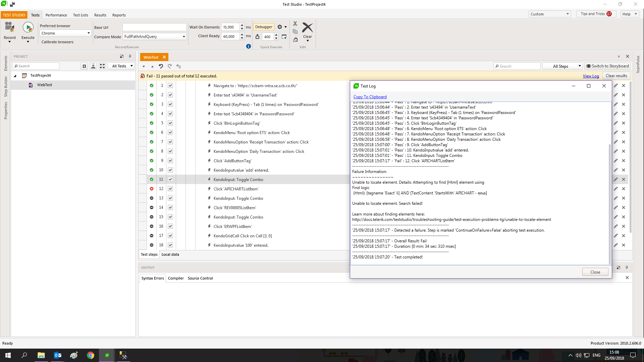
Task: Toggle checkbox for step 18
Action: (x=170, y=245)
